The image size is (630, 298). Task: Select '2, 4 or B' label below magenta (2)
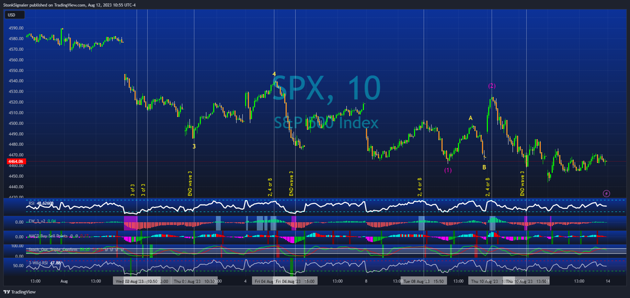[x=488, y=187]
